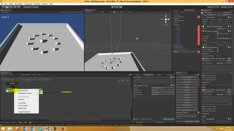
Task: Toggle Debug checkbox in PlayMaker state panel
Action: coord(134,119)
